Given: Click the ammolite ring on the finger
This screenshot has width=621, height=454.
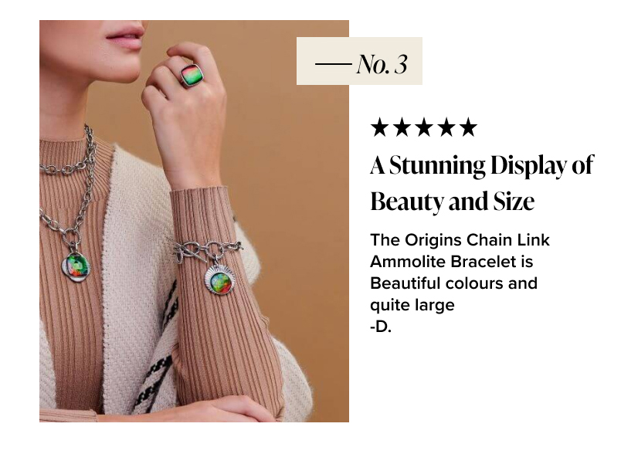Looking at the screenshot, I should point(192,75).
